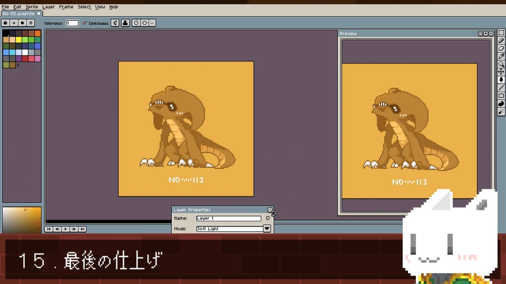Image resolution: width=506 pixels, height=284 pixels.
Task: Click the Tolerance value field
Action: click(73, 23)
